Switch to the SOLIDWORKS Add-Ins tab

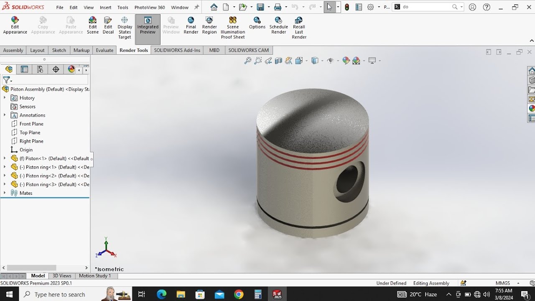click(177, 50)
